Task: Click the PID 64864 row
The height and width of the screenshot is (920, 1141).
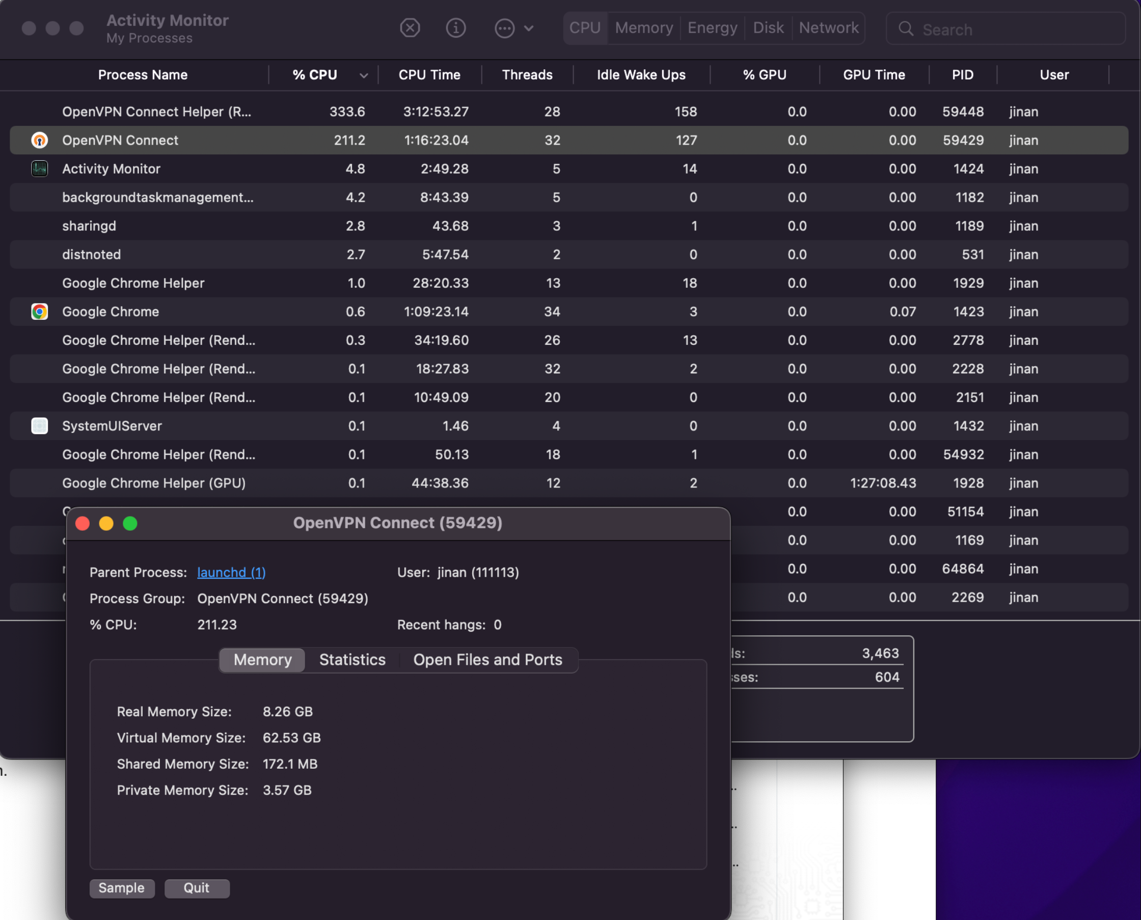Action: tap(930, 569)
